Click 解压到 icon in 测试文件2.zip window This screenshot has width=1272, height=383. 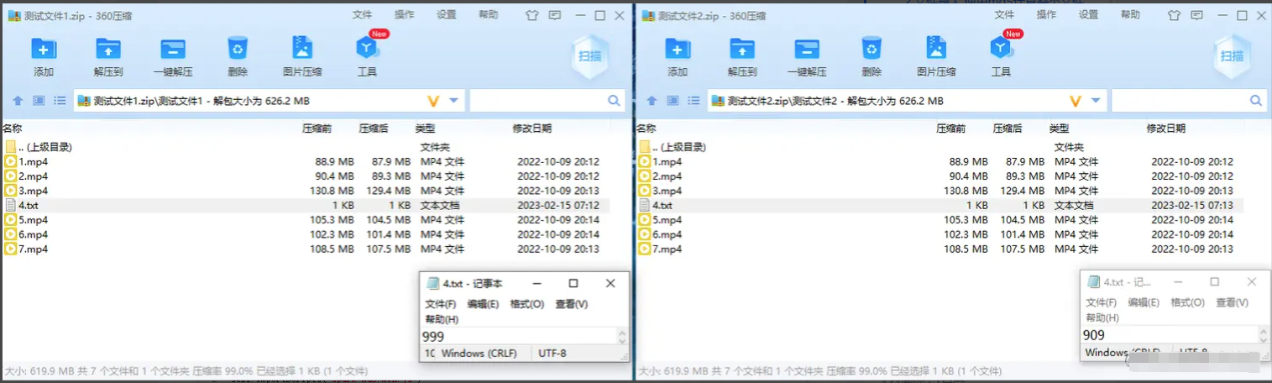(742, 49)
